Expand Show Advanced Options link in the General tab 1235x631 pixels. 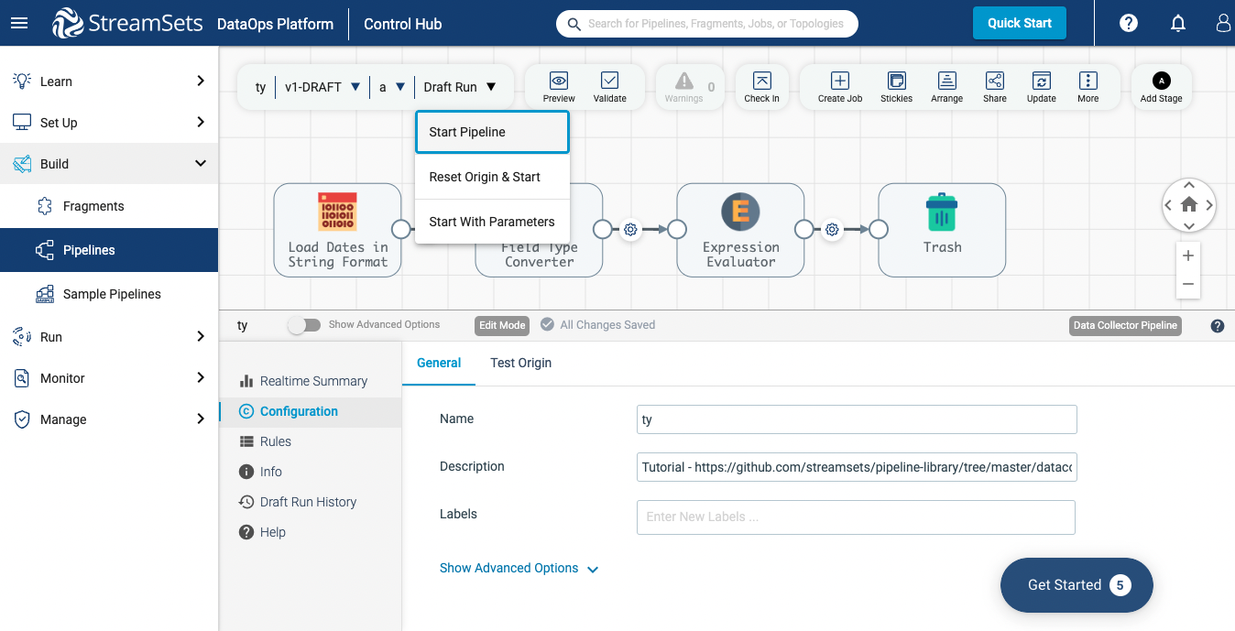[x=519, y=568]
